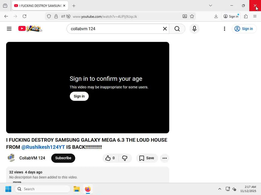
Task: Click install site as app icon
Action: coord(185,16)
